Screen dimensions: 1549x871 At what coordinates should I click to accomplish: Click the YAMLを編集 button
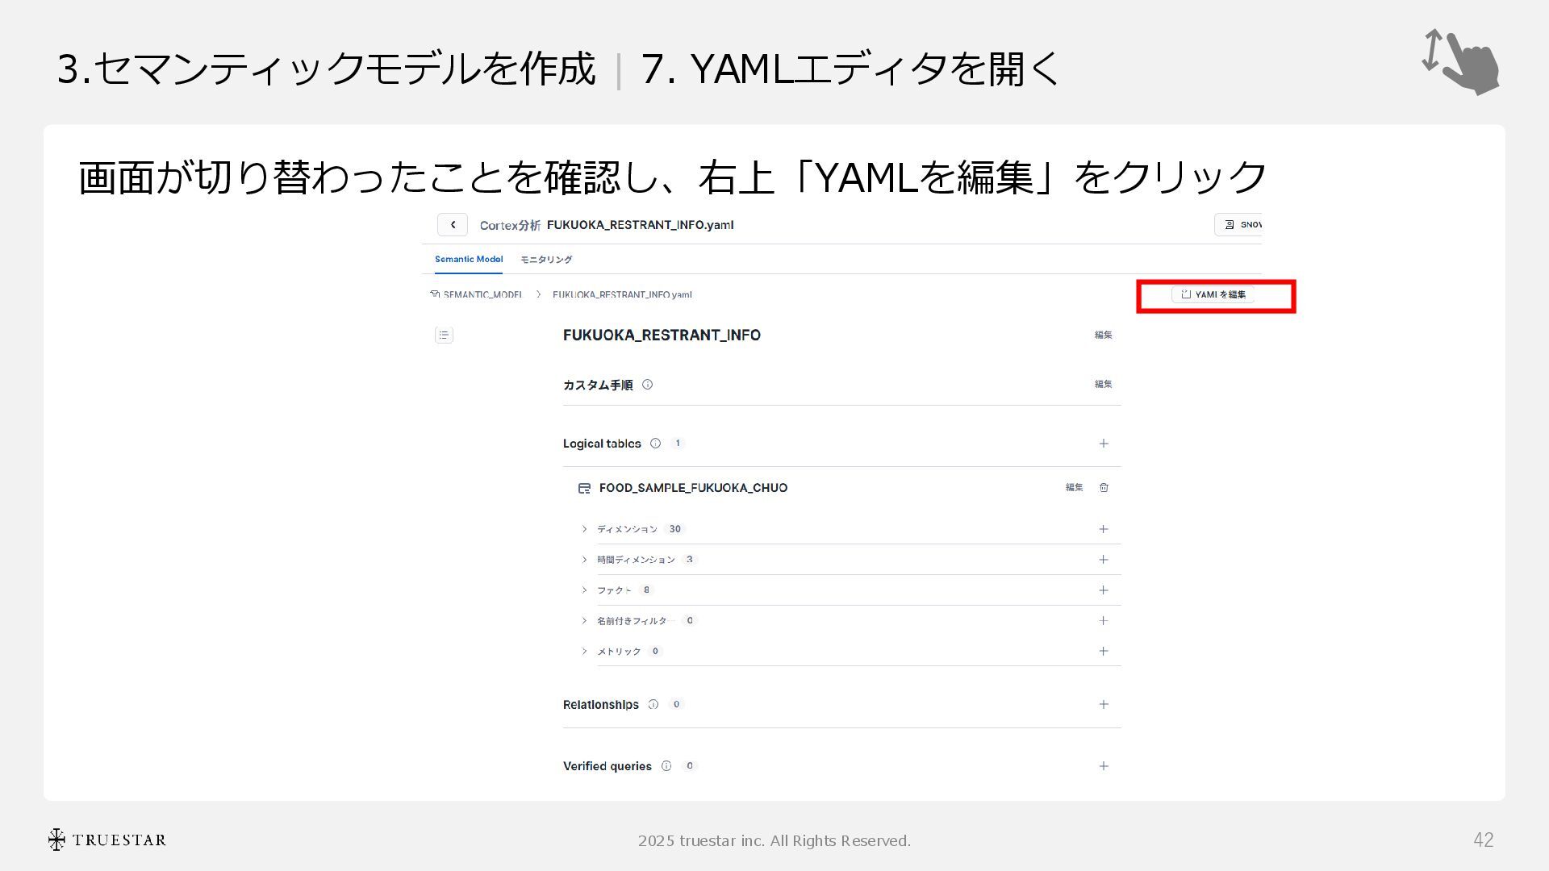pos(1213,295)
